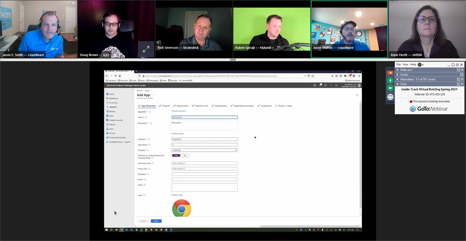Viewport: 466px width, 241px height.
Task: Click the App Version input field
Action: click(x=205, y=145)
